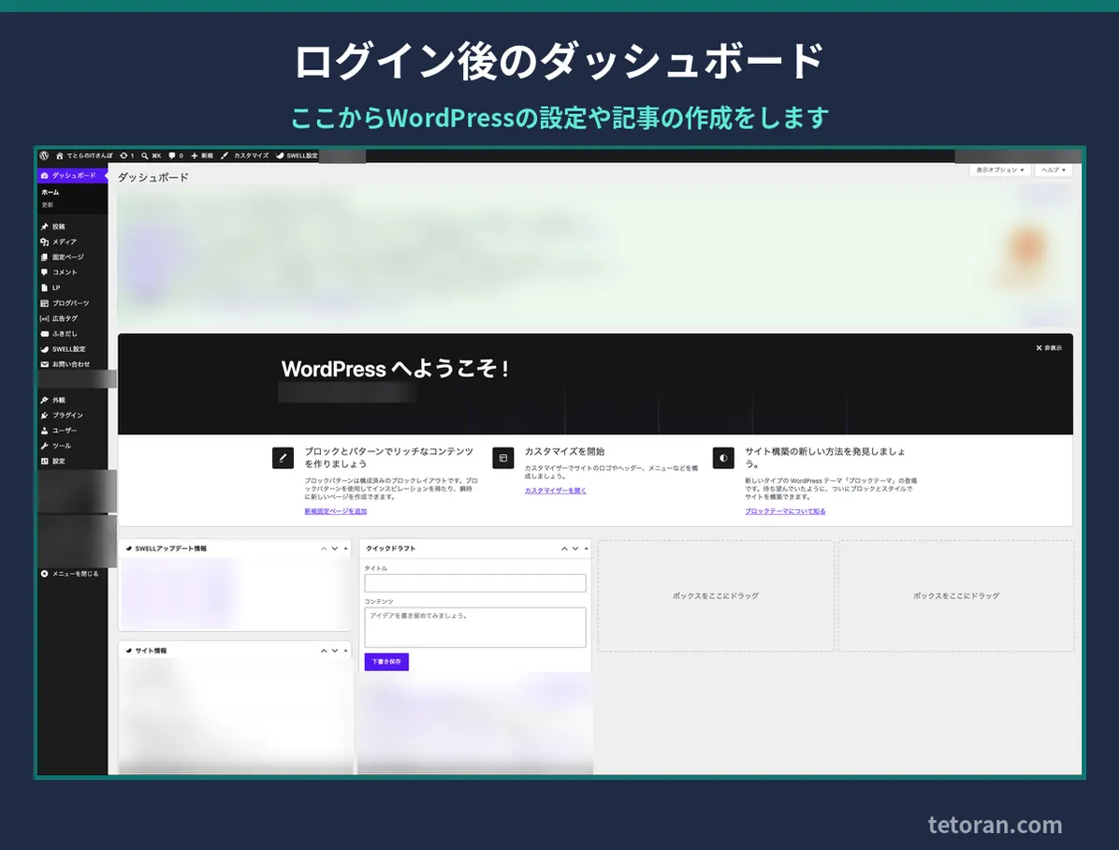This screenshot has height=850, width=1119.
Task: Click ダッシュボード page heading text
Action: pyautogui.click(x=153, y=177)
